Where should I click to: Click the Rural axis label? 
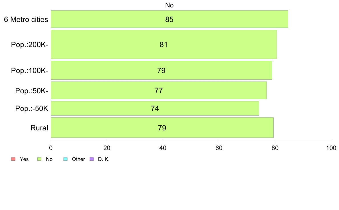[39, 128]
